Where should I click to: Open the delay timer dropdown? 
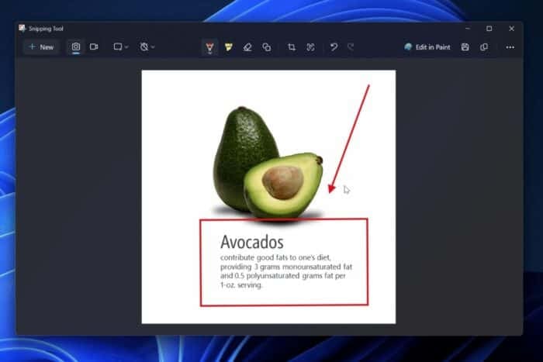147,47
